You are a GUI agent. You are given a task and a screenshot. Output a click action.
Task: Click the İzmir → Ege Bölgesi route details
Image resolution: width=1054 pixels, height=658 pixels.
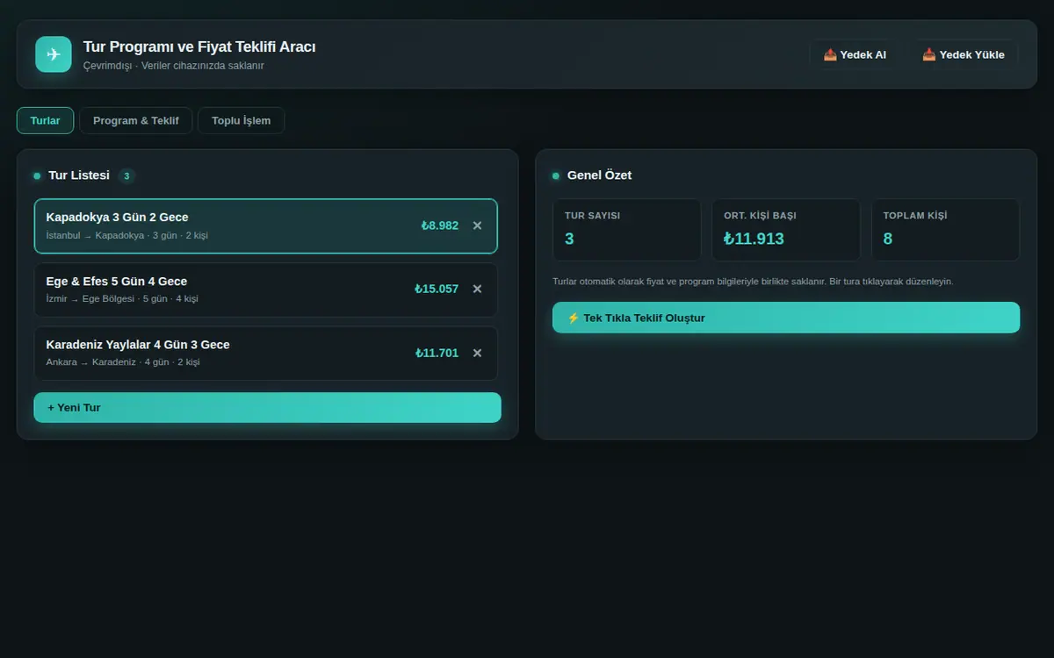[122, 298]
